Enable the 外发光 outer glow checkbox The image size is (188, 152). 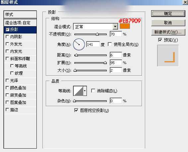coord(7,44)
